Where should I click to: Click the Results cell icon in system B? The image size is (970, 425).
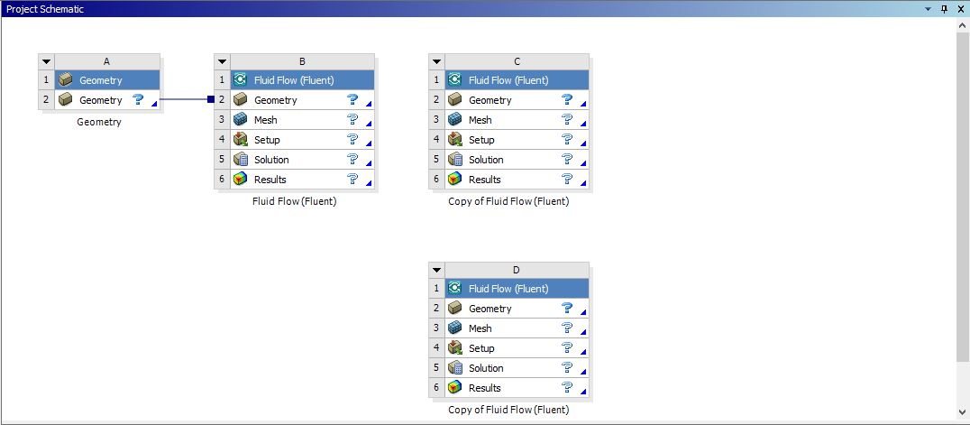click(241, 179)
